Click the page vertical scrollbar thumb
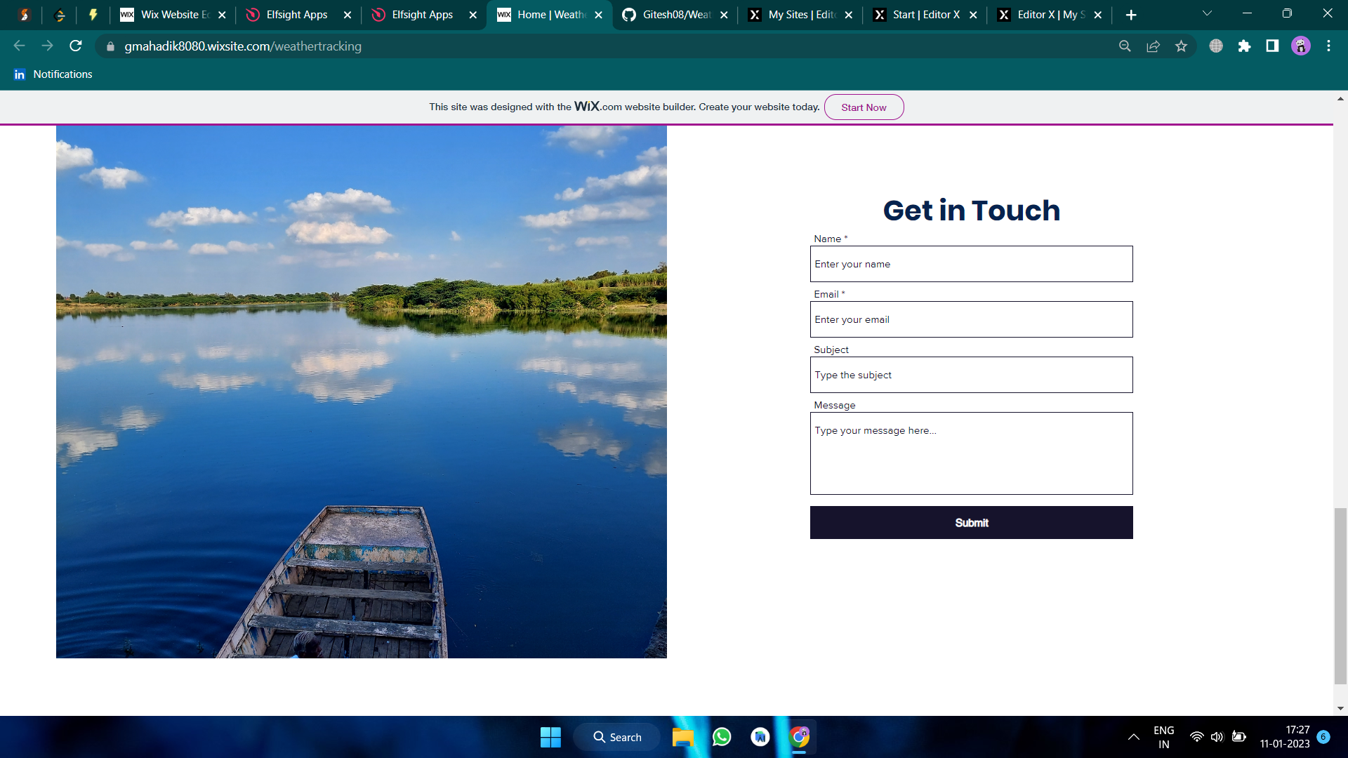Screen dimensions: 1348x758 (1340, 595)
